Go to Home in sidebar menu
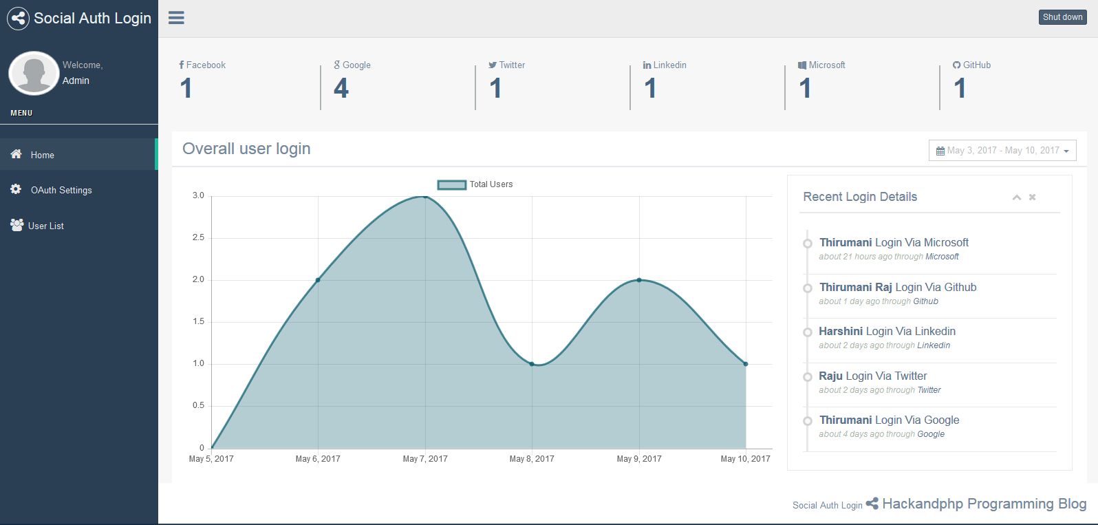1098x525 pixels. pyautogui.click(x=42, y=155)
